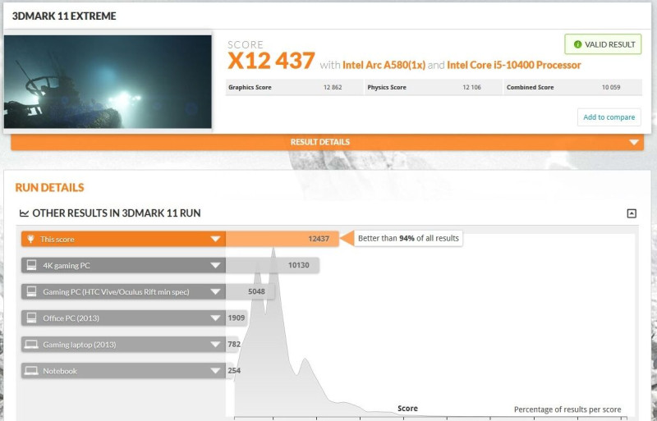Click the 4K gaming PC score 10130
The image size is (657, 421).
pyautogui.click(x=299, y=265)
